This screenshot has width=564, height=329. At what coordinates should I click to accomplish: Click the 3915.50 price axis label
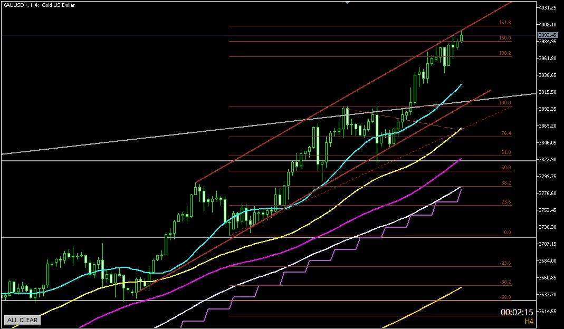pos(548,92)
